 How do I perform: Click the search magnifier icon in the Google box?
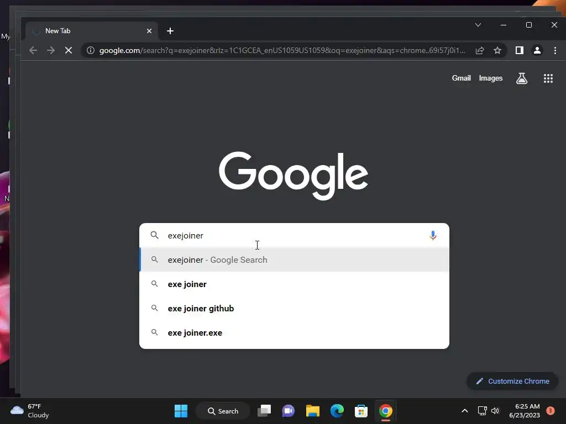[x=155, y=235]
